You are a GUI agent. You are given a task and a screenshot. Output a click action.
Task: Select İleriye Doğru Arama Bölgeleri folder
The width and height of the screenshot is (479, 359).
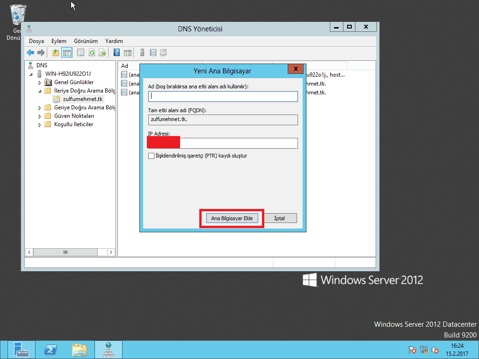point(84,91)
